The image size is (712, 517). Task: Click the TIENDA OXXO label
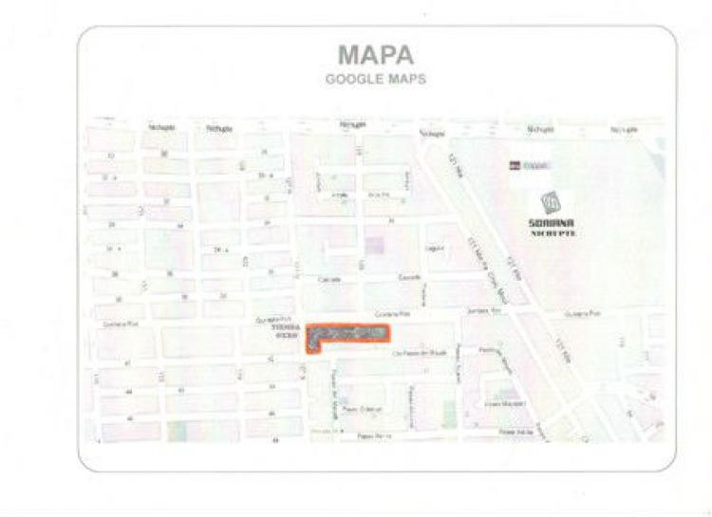pos(286,331)
